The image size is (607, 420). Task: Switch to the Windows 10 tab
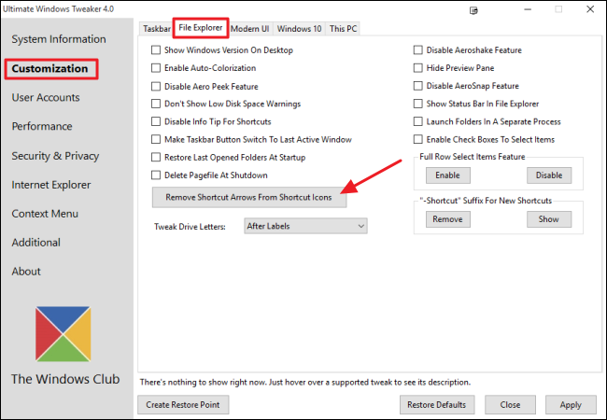coord(299,29)
